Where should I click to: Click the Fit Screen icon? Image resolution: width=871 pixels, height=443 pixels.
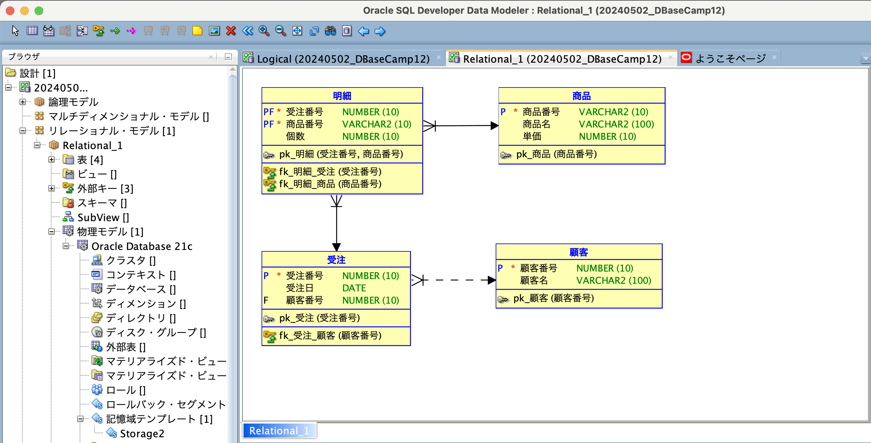point(297,31)
